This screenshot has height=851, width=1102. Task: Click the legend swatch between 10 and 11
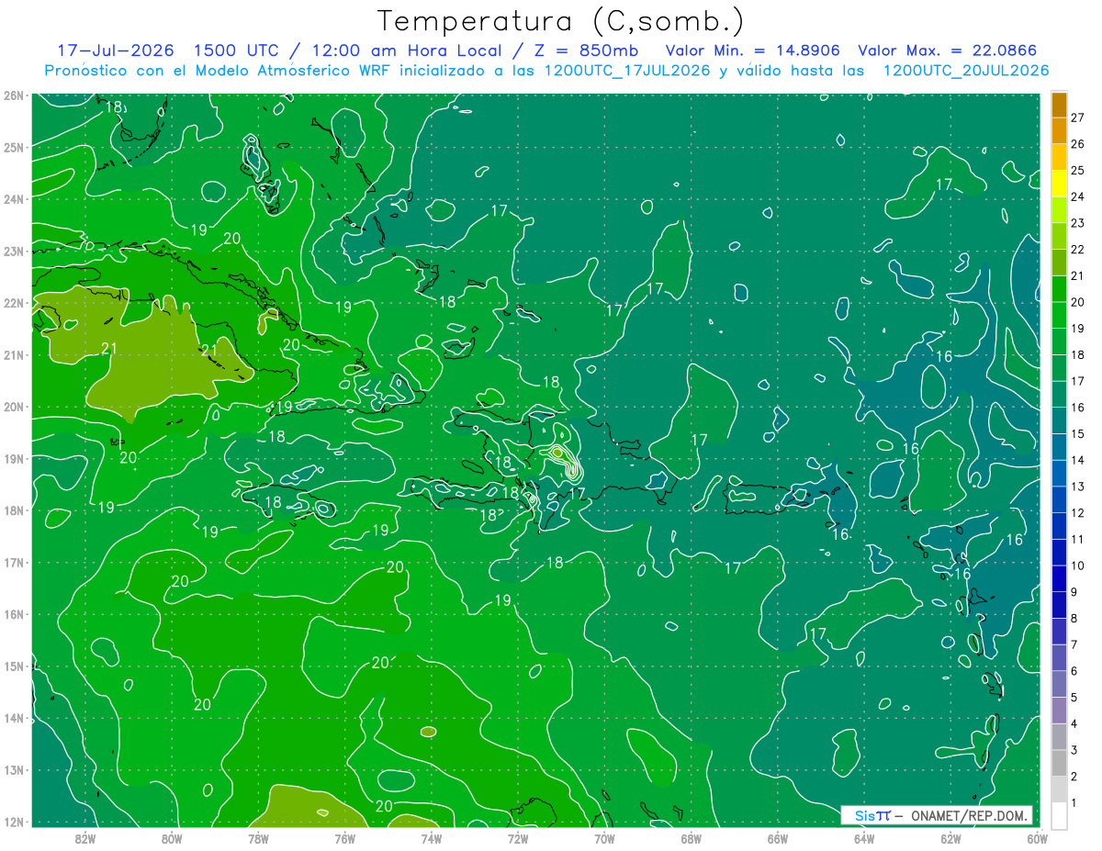[x=1059, y=553]
